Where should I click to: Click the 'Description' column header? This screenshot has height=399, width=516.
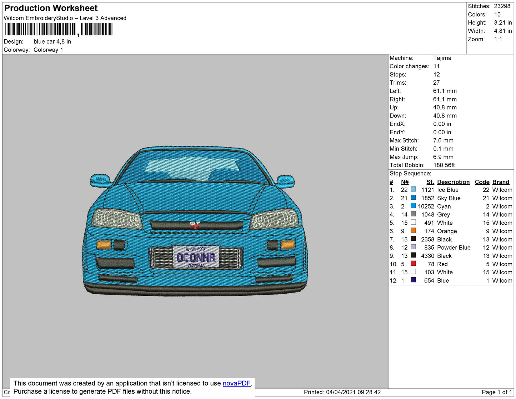[453, 182]
